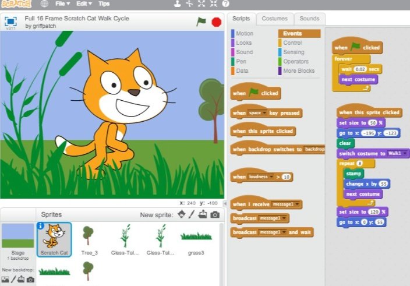Select the Stage backdrop thumbnail
The image size is (410, 286).
pos(18,235)
